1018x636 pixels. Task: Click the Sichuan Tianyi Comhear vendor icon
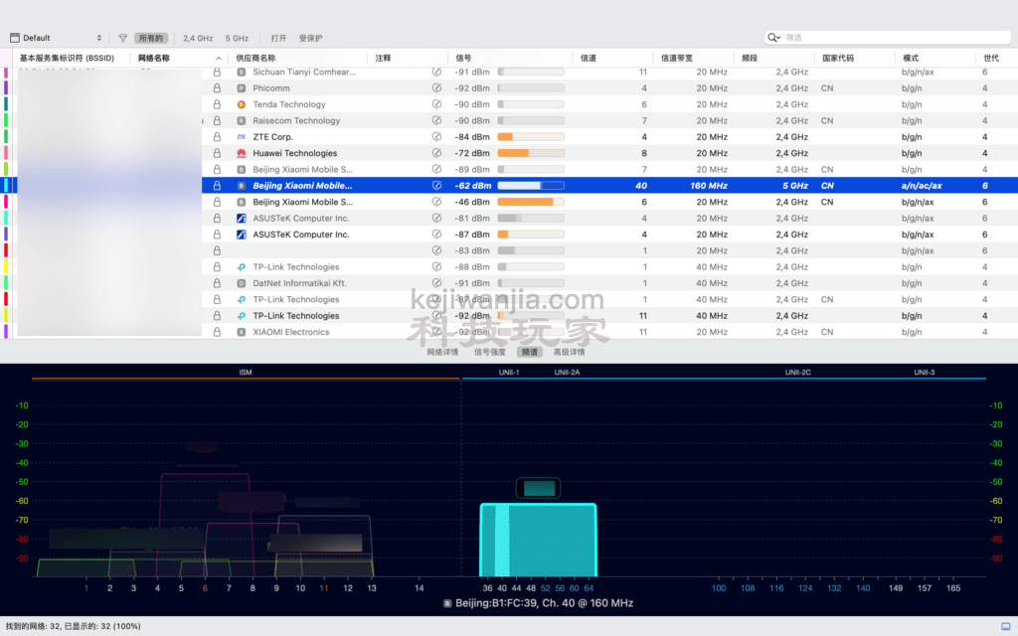point(242,72)
